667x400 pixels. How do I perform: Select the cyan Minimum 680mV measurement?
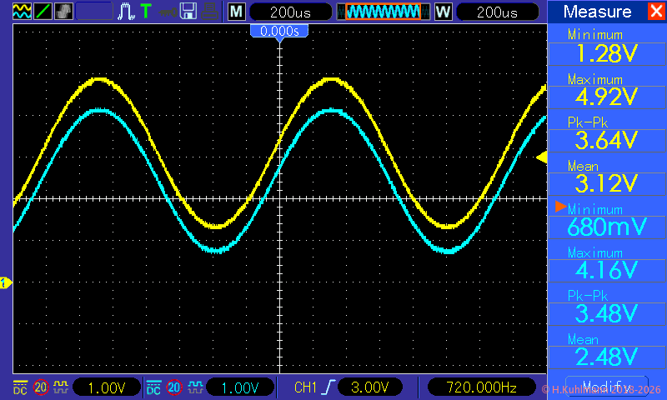click(x=606, y=219)
